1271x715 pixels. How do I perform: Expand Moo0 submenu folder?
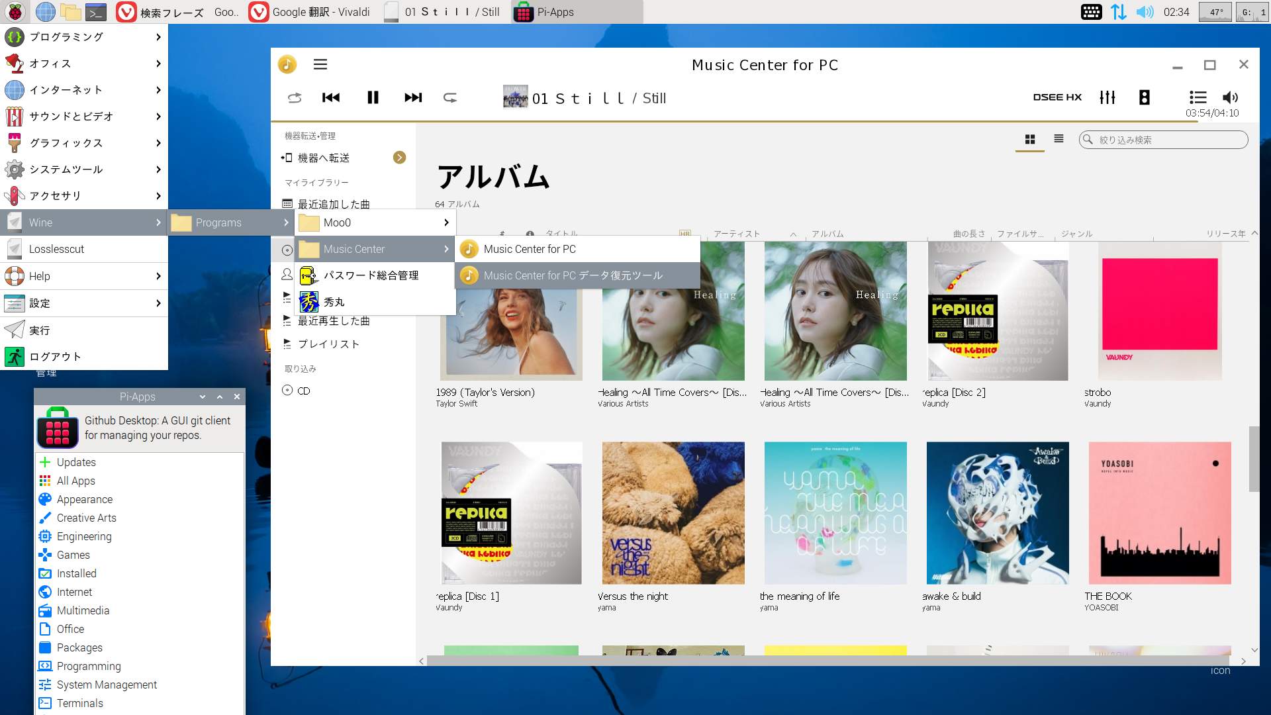click(x=375, y=222)
